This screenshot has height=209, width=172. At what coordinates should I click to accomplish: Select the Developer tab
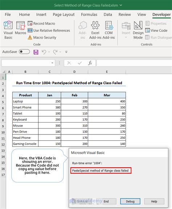161,15
